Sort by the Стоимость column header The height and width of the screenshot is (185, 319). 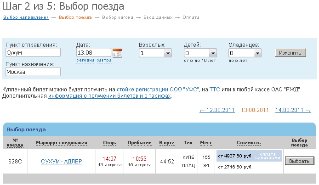249,143
